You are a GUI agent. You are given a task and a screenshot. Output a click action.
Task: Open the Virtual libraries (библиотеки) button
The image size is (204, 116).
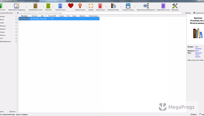7,13
